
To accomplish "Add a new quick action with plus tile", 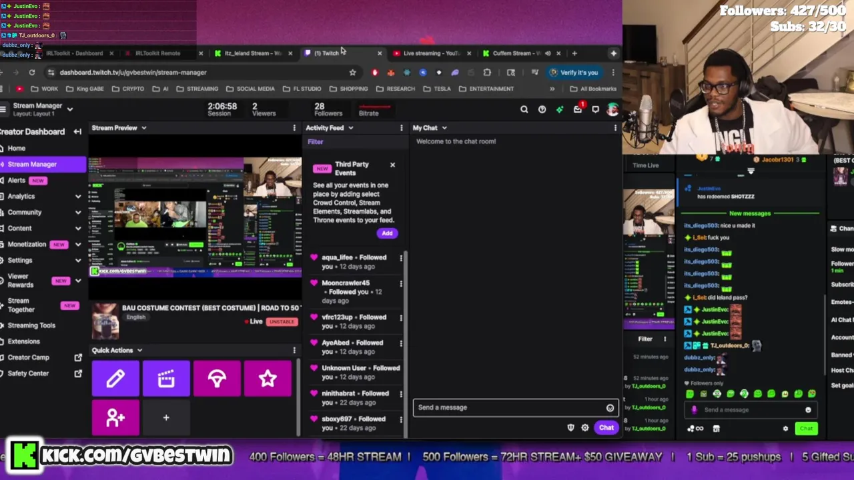I will tap(166, 418).
